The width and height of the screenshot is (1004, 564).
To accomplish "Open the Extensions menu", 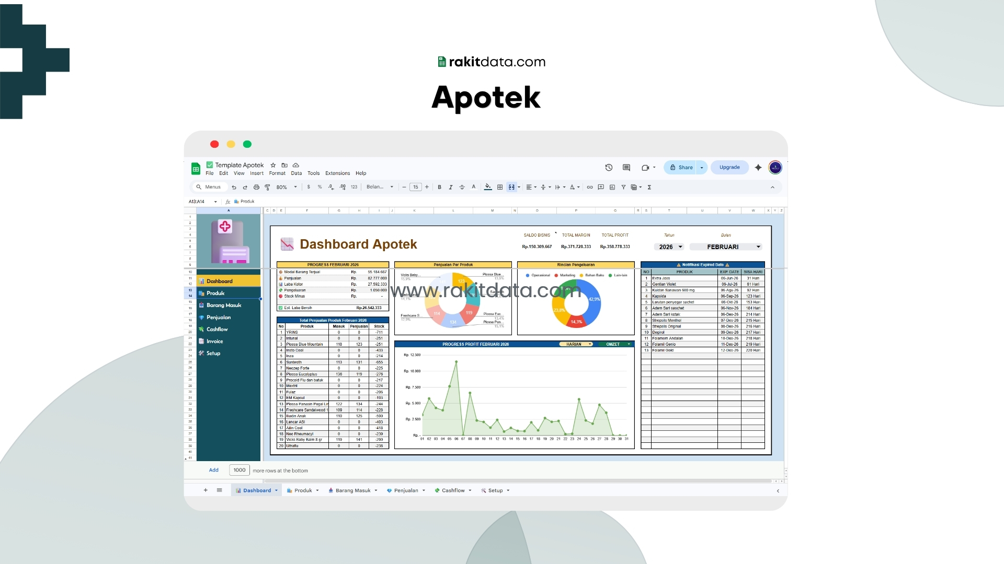I will pyautogui.click(x=338, y=173).
